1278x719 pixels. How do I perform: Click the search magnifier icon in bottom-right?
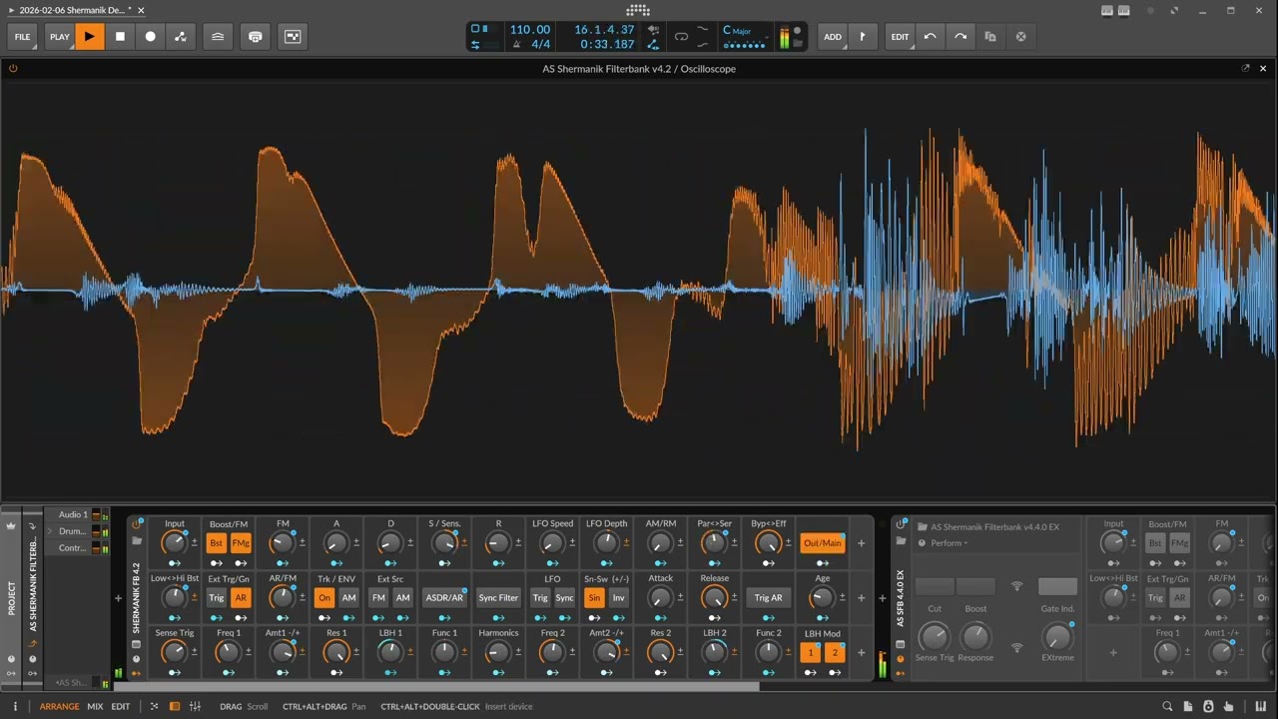(x=1167, y=707)
